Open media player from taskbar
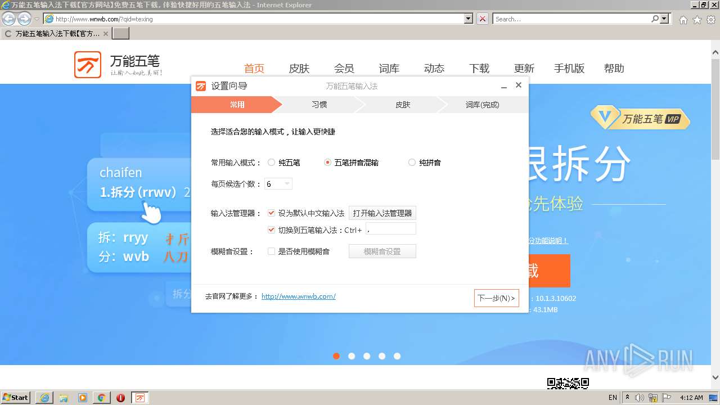This screenshot has width=720, height=405. [83, 398]
